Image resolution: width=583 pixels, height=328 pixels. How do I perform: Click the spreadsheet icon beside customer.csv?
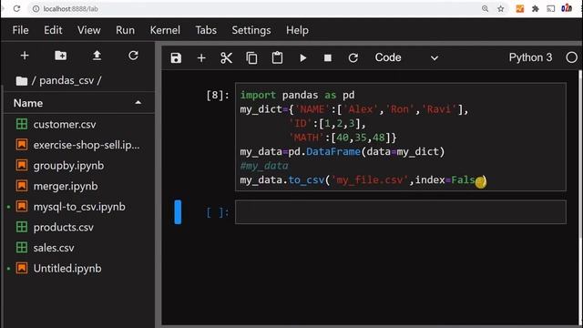pyautogui.click(x=22, y=124)
